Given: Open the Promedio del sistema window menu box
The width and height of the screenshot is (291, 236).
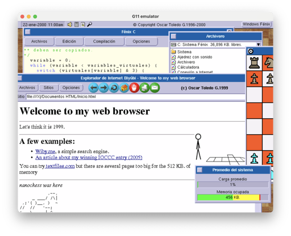Looking at the screenshot, I should click(199, 170).
